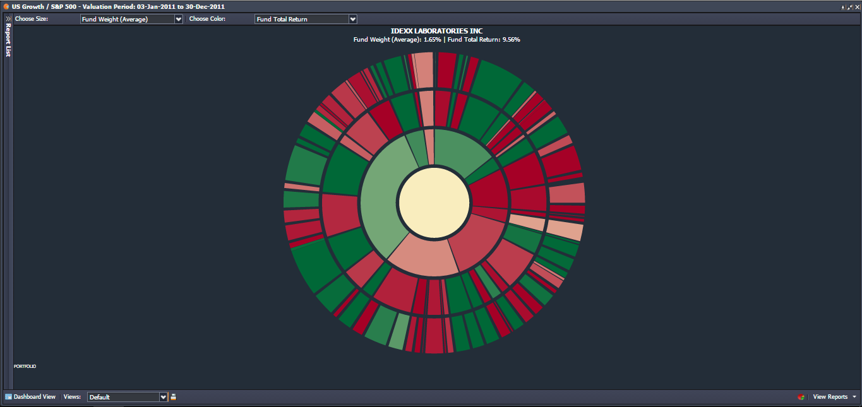Click the View Reports button
The image size is (862, 407).
click(x=830, y=397)
